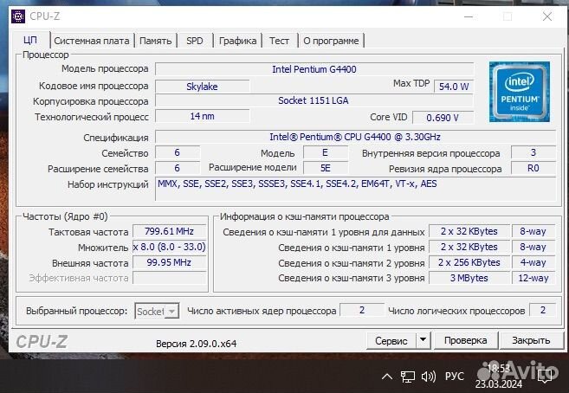Click the multiplier x 8.0 (8.0 - 33.0) value
The height and width of the screenshot is (393, 569).
(169, 247)
